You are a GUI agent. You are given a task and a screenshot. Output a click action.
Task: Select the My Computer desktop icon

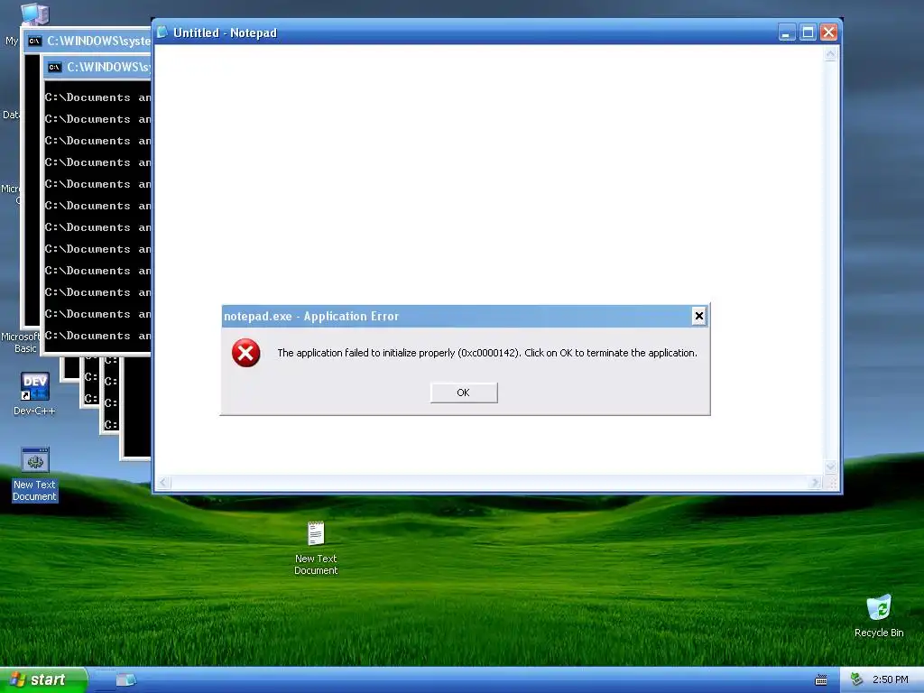[x=35, y=14]
